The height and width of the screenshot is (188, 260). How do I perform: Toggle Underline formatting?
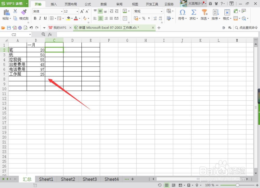[x=45, y=18]
